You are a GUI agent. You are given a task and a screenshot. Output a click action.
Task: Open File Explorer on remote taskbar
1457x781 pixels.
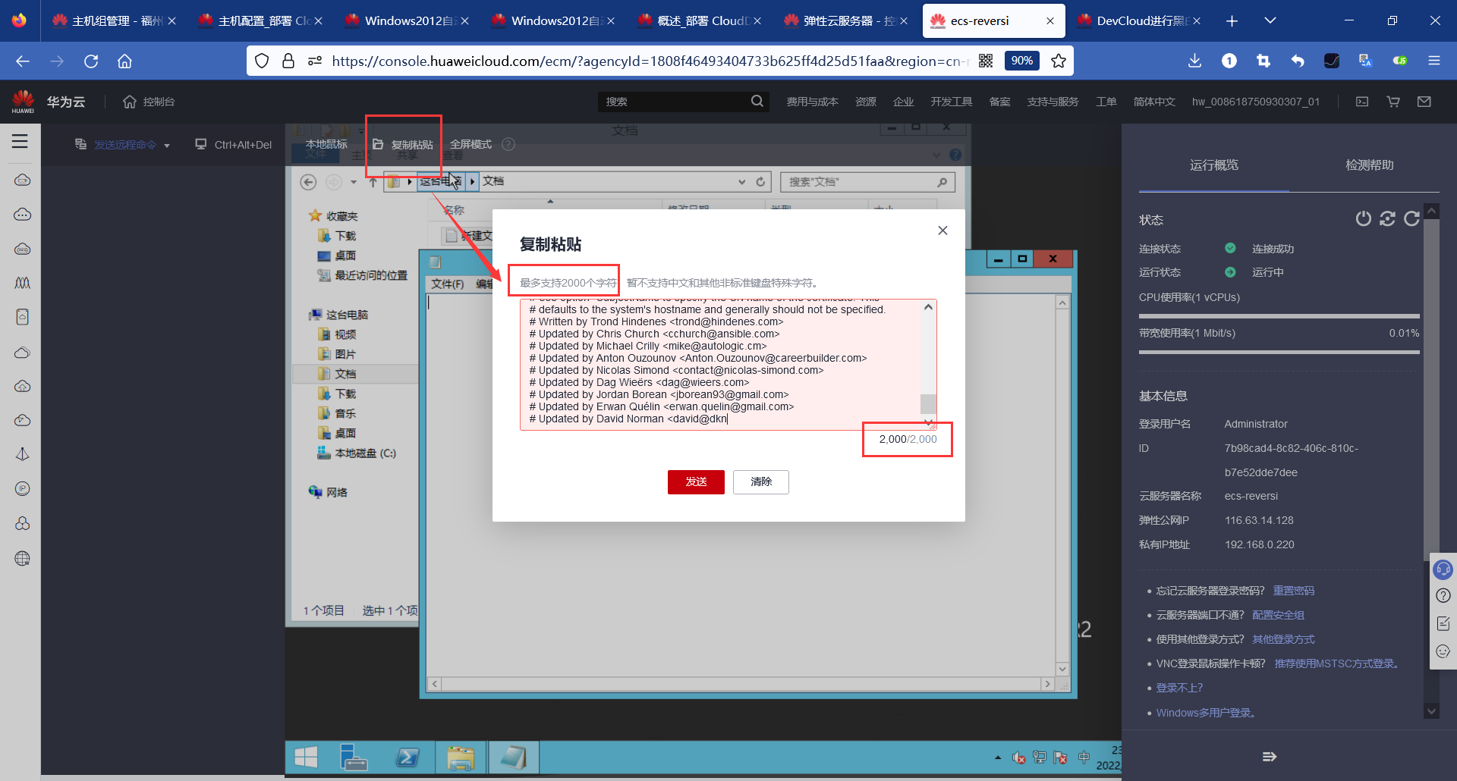461,757
